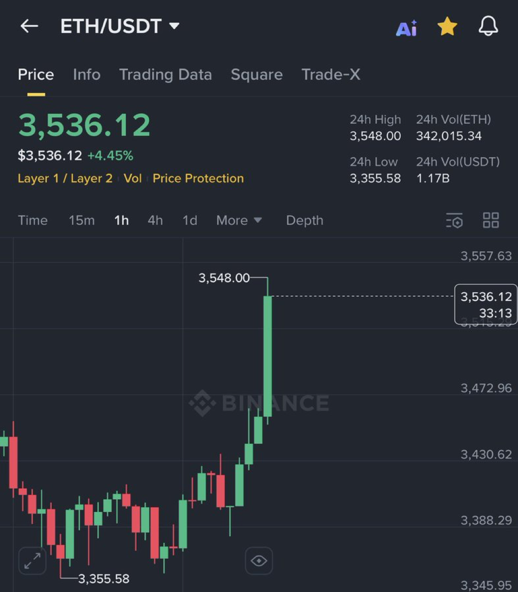Expand chart to fullscreen
The width and height of the screenshot is (518, 592).
click(32, 561)
